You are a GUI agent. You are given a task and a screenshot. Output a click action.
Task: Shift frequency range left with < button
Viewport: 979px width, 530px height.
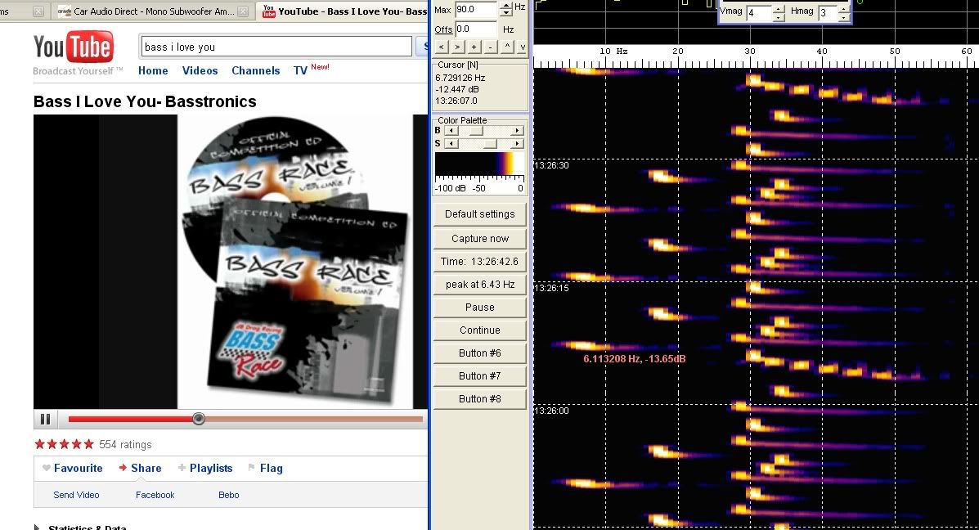442,47
